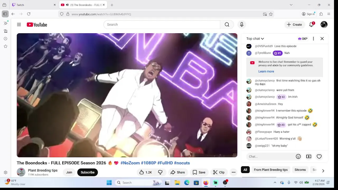
Task: Open the Firefox extensions puzzle icon
Action: point(321,14)
